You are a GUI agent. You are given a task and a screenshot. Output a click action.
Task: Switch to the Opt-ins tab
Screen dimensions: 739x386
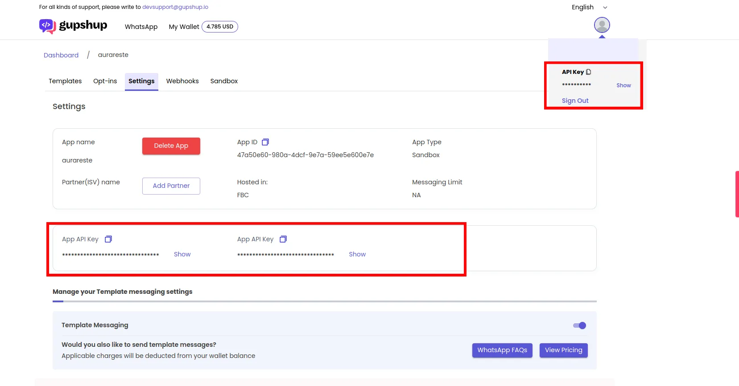(x=105, y=81)
